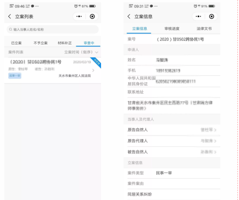Screen dimensions: 239x200
Task: Open the three-dot menu on 立案列表 screen
Action: [x=79, y=16]
